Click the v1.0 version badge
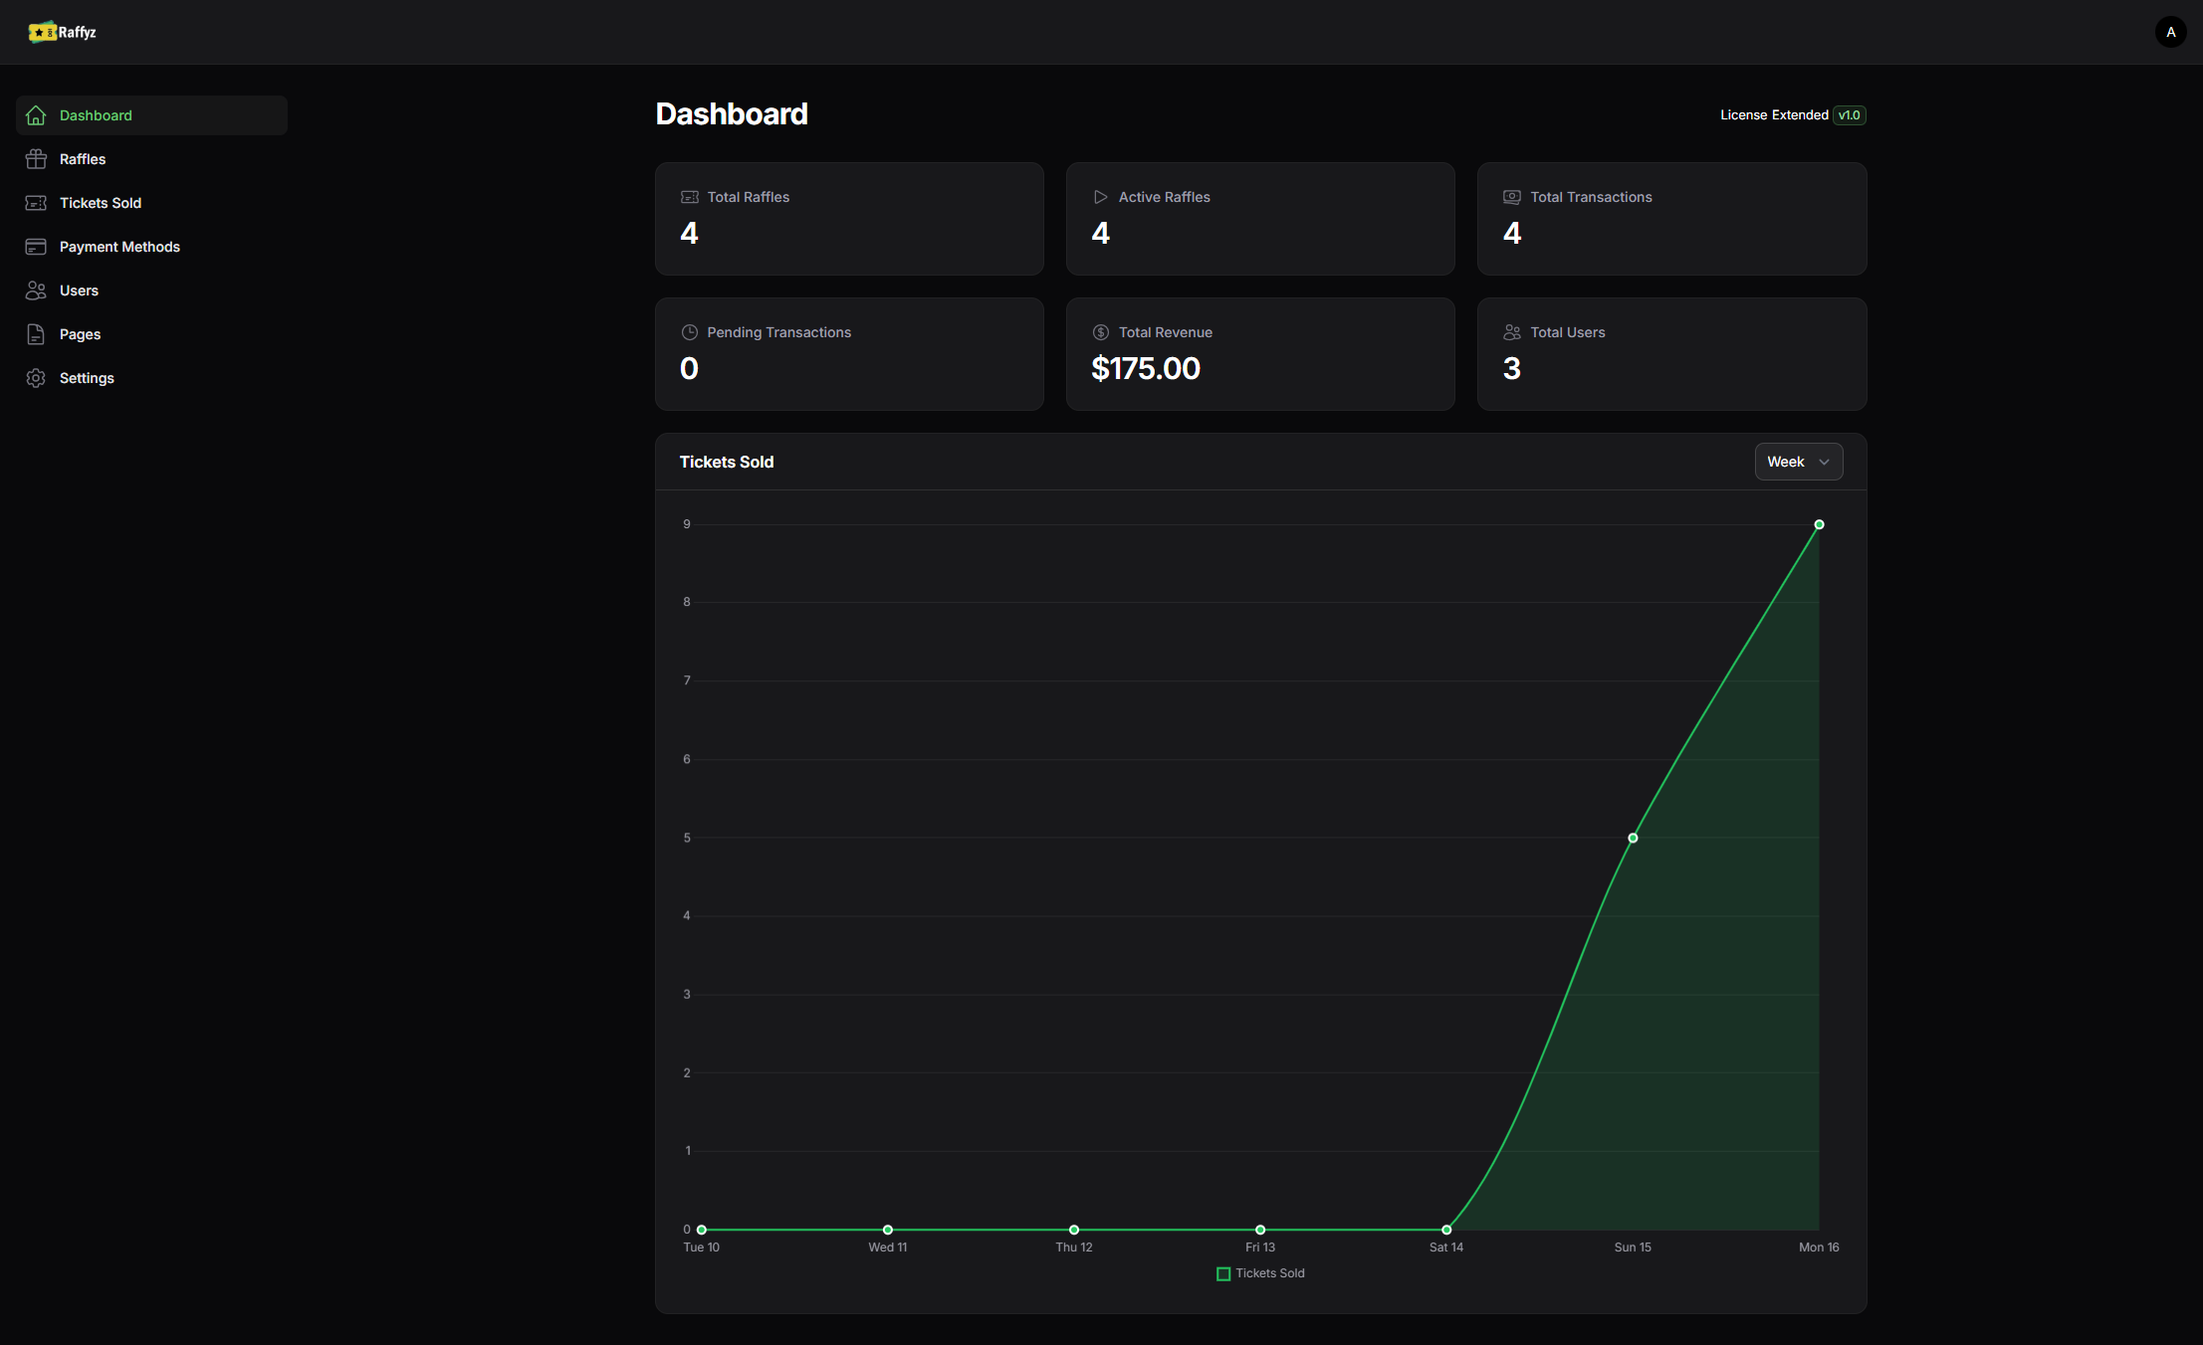 click(x=1849, y=115)
